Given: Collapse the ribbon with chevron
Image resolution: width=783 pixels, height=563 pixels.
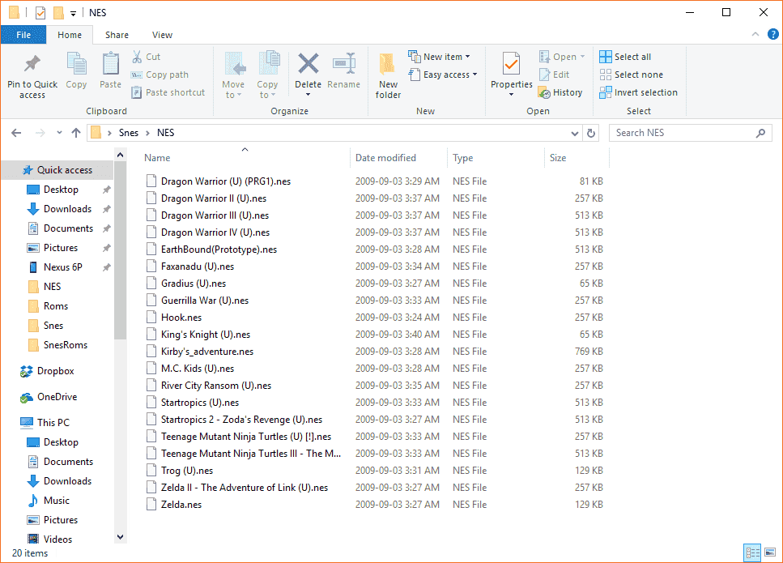Looking at the screenshot, I should click(755, 35).
